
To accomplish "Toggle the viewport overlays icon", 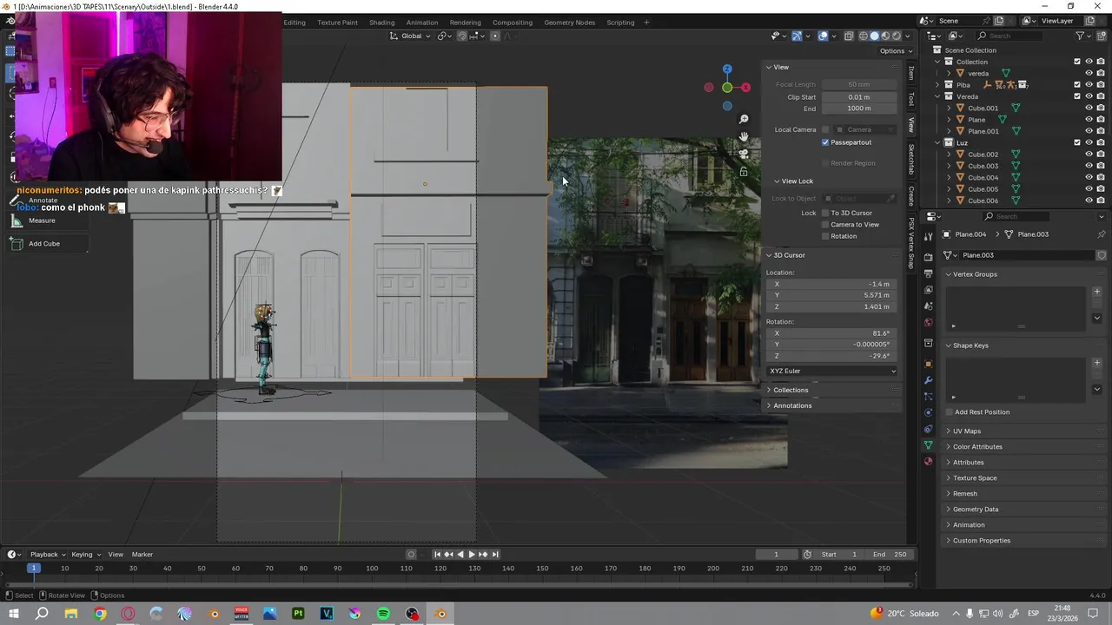I will click(x=823, y=36).
